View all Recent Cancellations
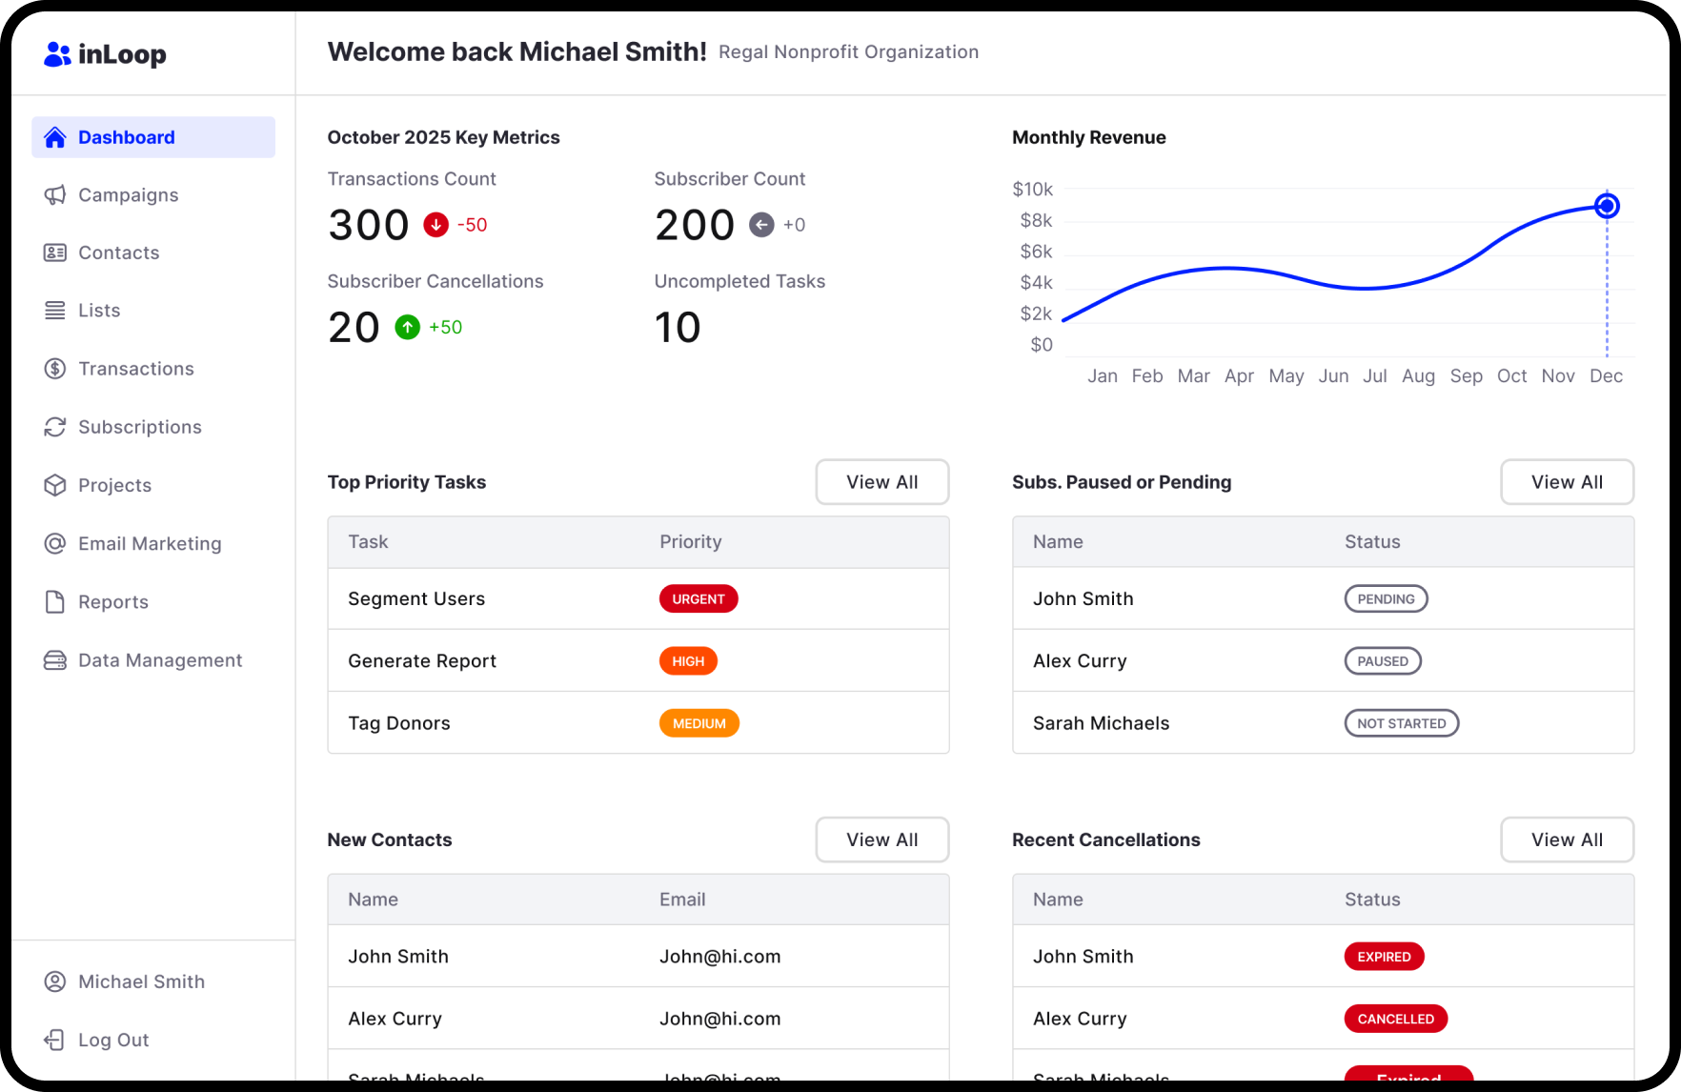Screen dimensions: 1681x1092 pos(1567,839)
